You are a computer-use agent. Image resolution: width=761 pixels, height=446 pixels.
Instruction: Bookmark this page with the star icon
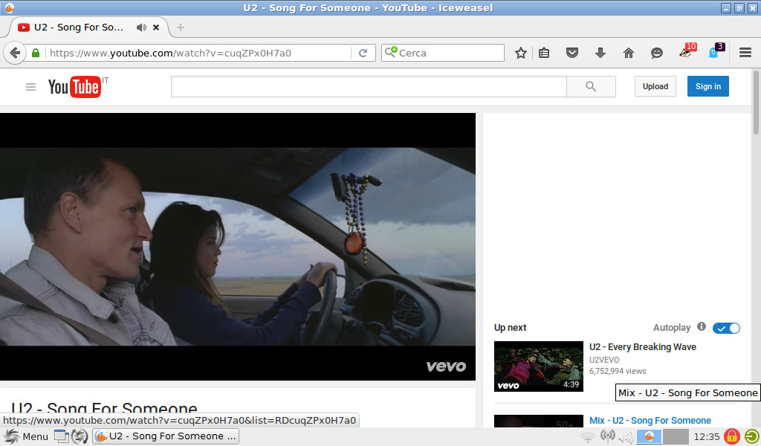(521, 53)
